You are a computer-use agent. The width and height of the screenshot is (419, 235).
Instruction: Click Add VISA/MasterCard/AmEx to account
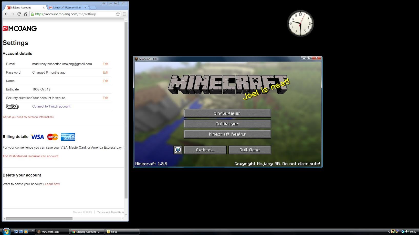[30, 156]
